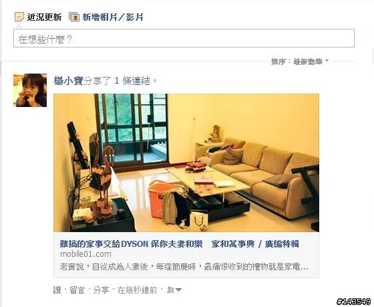
Task: Click the article description snippet text
Action: (x=184, y=267)
